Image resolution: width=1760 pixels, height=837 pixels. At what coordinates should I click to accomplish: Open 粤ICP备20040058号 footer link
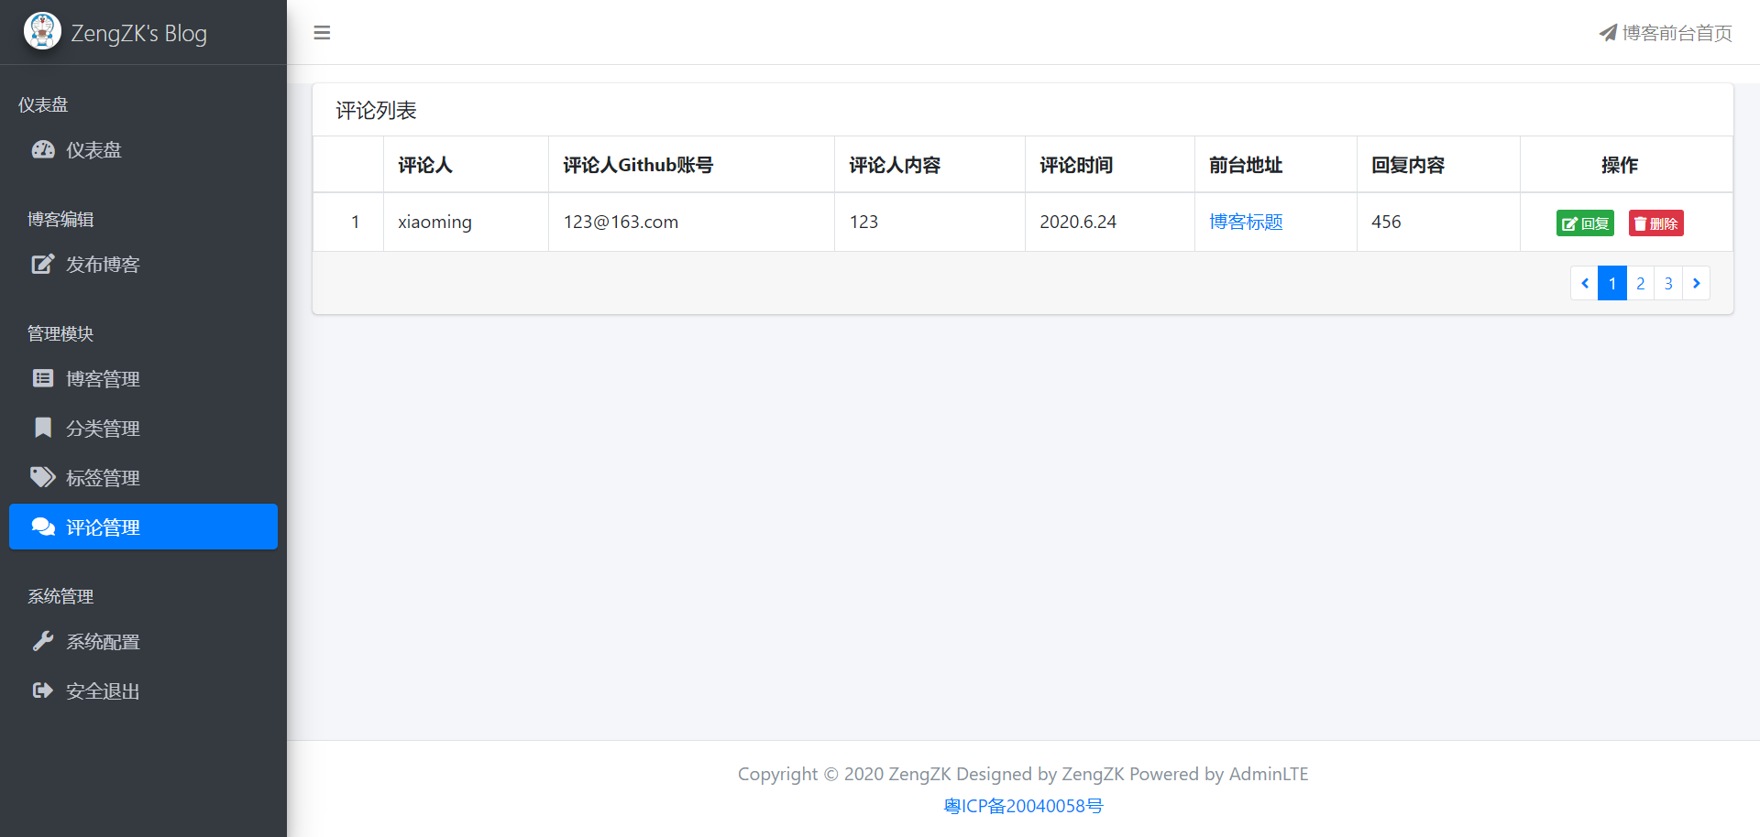pos(1023,806)
